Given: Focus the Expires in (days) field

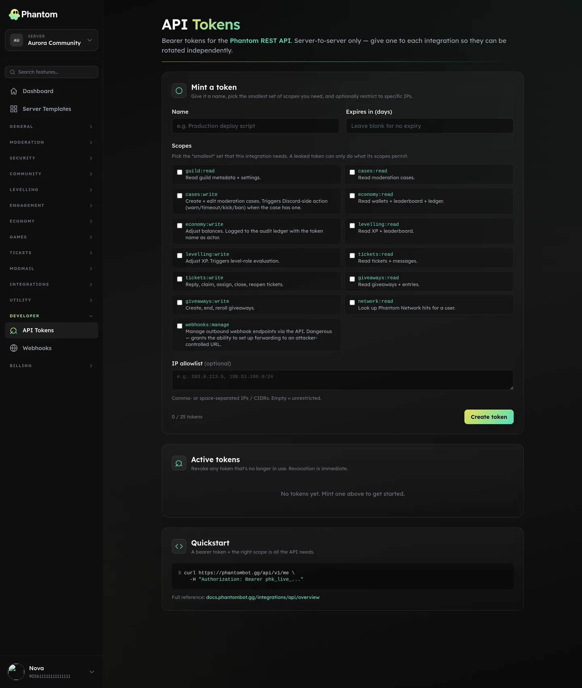Looking at the screenshot, I should (430, 126).
